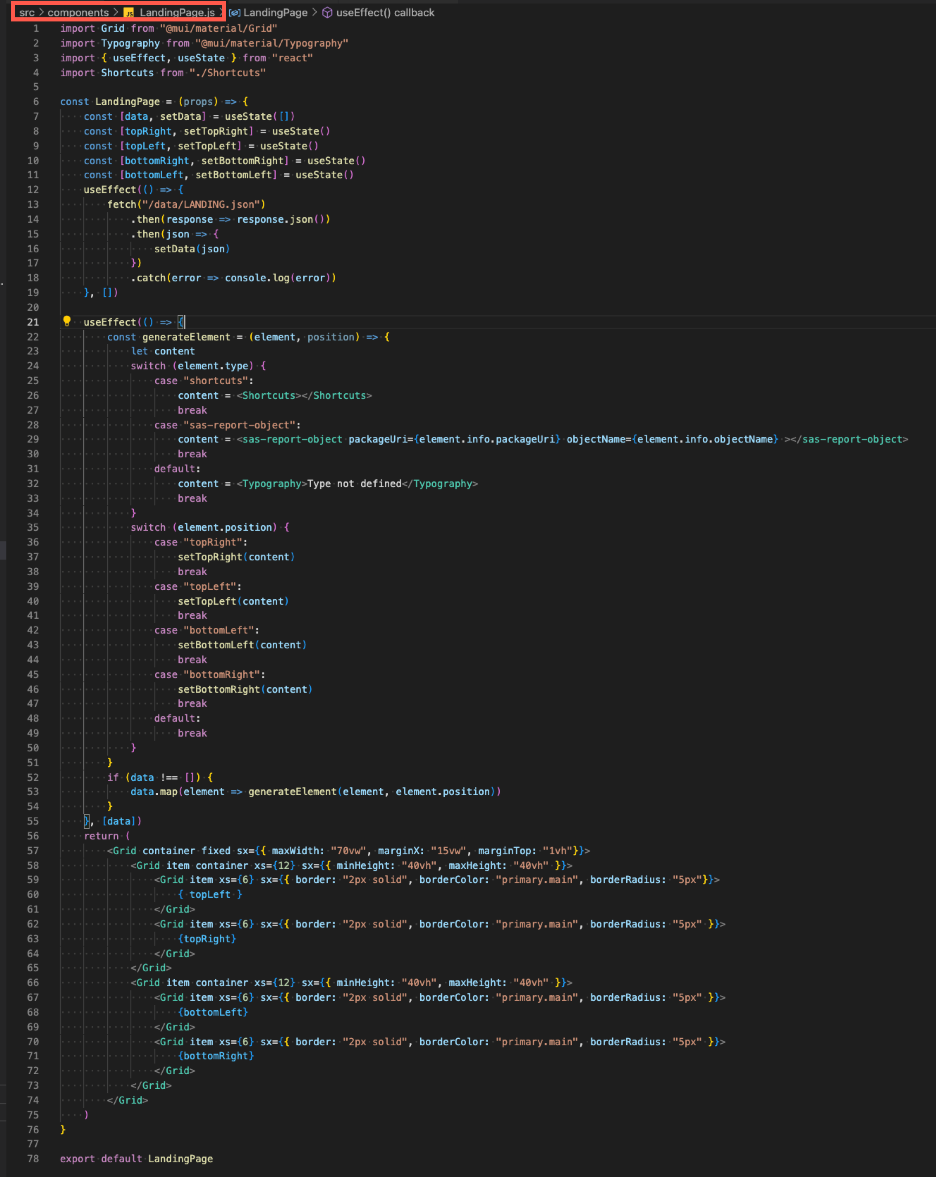Click the generateElement function name on line 22
The image size is (936, 1177).
tap(187, 337)
